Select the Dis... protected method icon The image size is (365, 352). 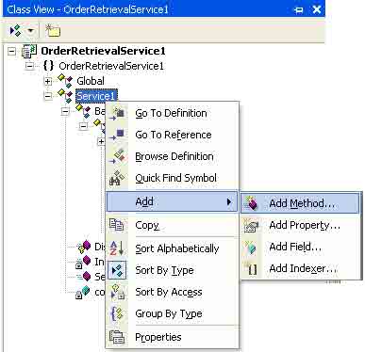(x=84, y=247)
